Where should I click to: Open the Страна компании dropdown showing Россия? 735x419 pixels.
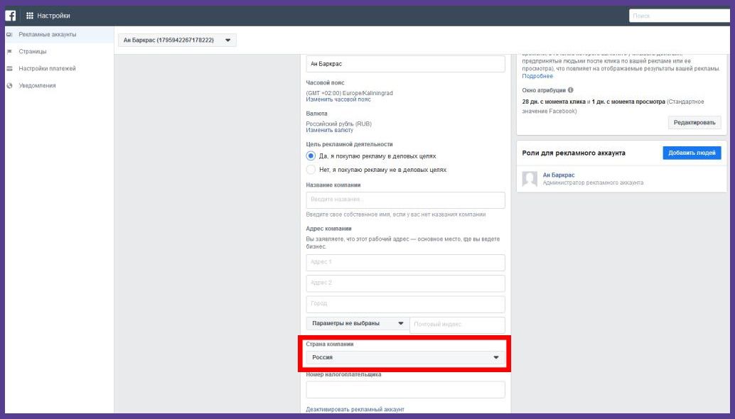click(x=405, y=358)
